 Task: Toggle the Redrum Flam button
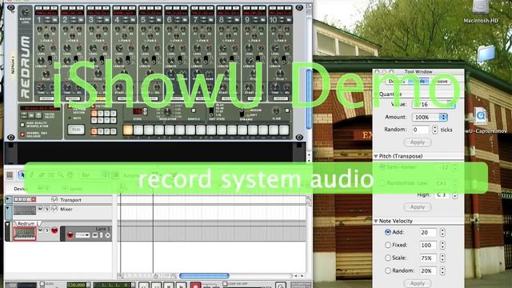[x=287, y=110]
